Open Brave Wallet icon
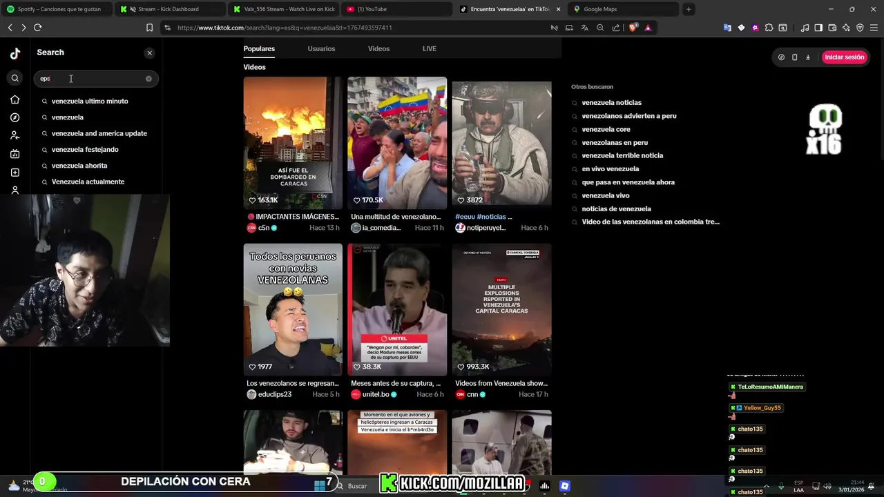884x497 pixels. (x=832, y=28)
